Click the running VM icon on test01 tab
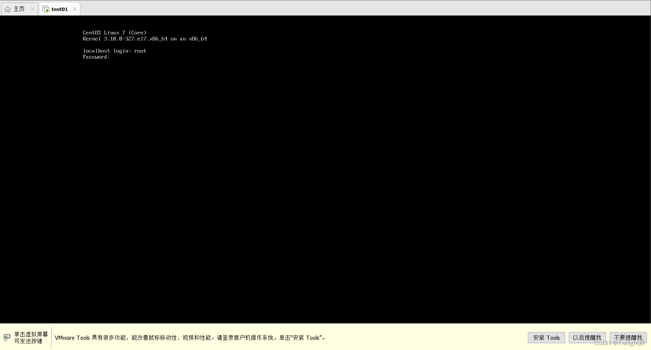Image resolution: width=651 pixels, height=350 pixels. (x=46, y=9)
